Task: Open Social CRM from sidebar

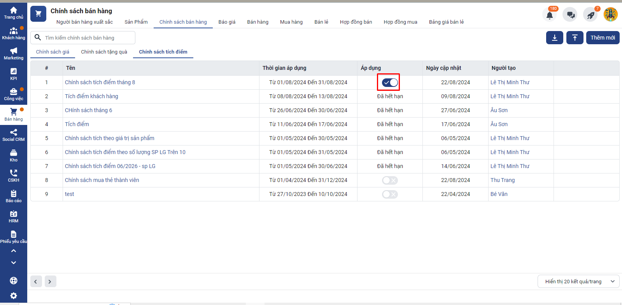Action: 14,135
